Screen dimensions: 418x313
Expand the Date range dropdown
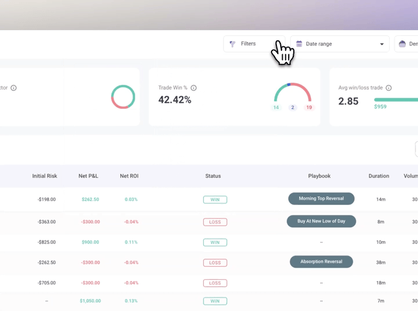[x=339, y=44]
